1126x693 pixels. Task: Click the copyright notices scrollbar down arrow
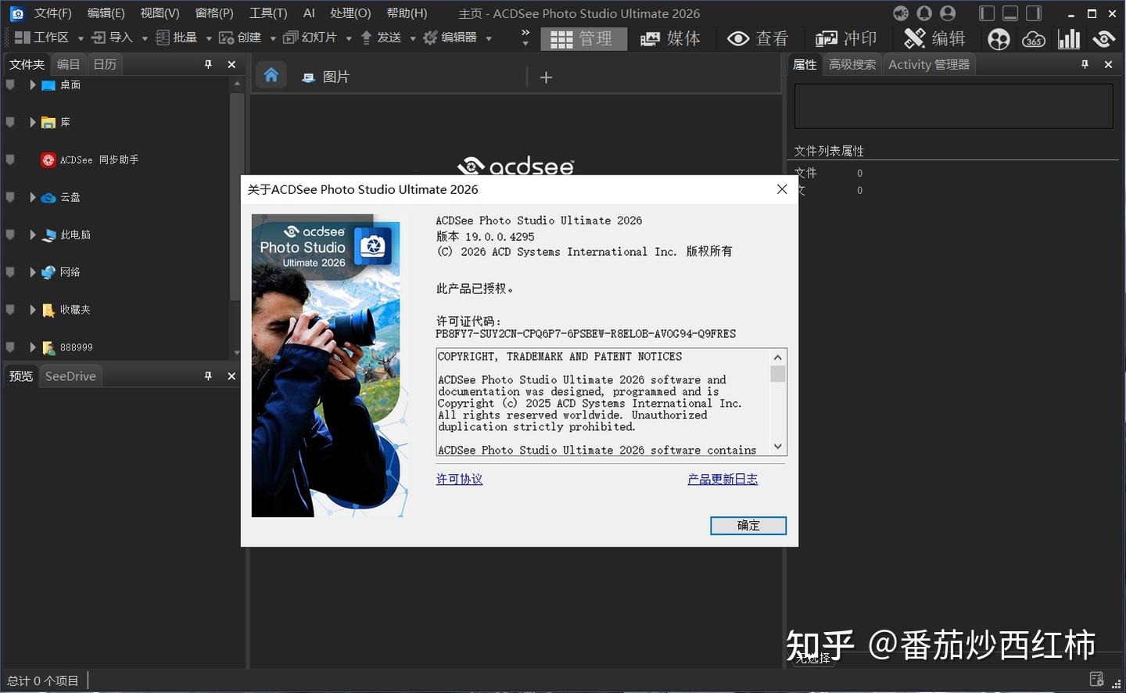[778, 447]
